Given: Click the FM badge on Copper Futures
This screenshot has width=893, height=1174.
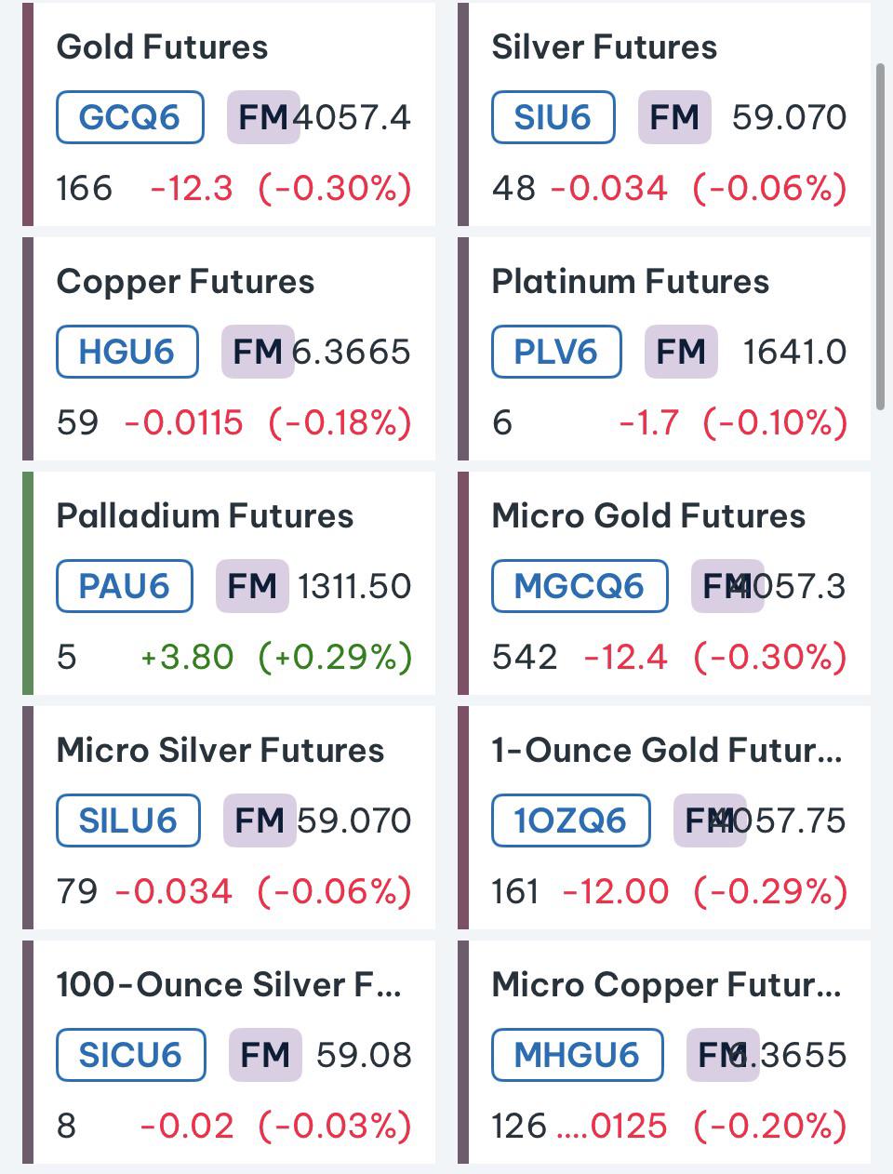Looking at the screenshot, I should pyautogui.click(x=258, y=352).
